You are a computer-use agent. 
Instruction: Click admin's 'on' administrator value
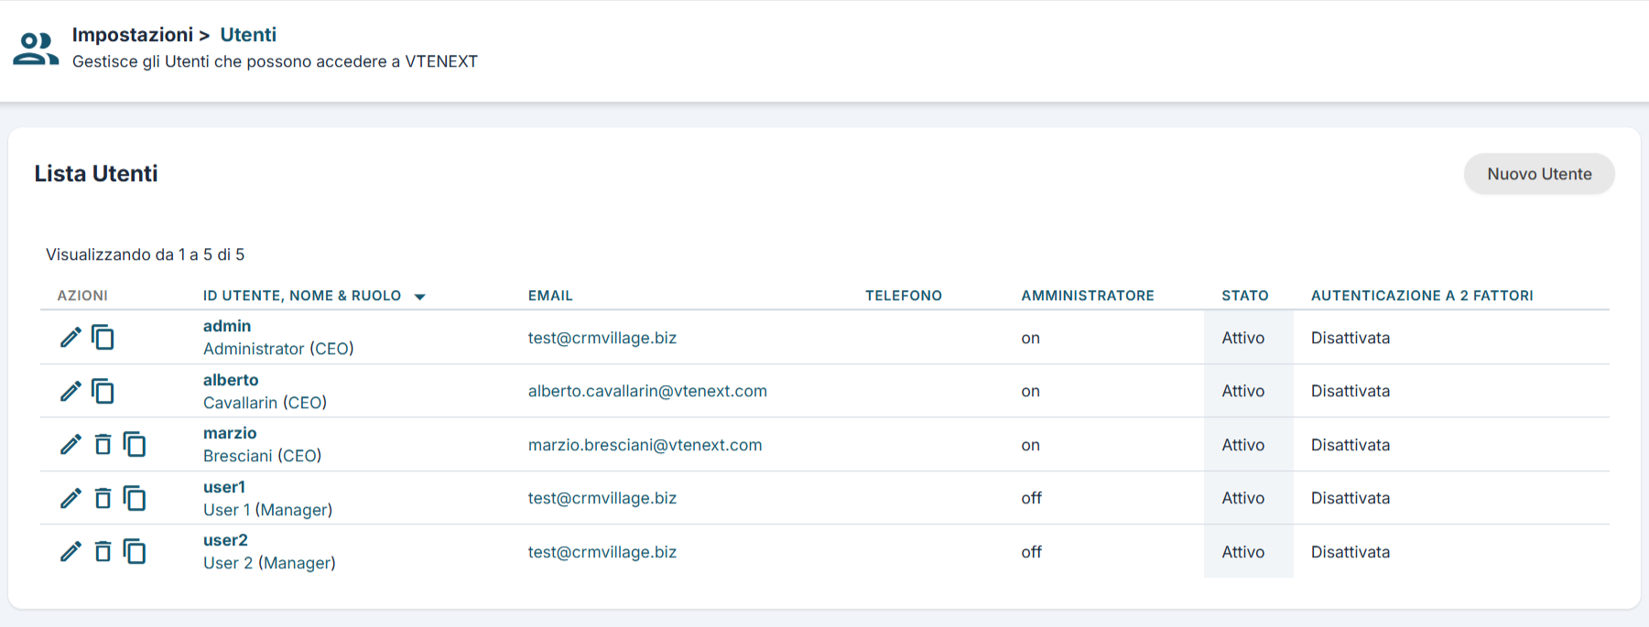click(1031, 338)
